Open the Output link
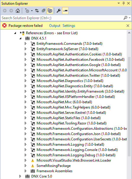 coord(55,26)
